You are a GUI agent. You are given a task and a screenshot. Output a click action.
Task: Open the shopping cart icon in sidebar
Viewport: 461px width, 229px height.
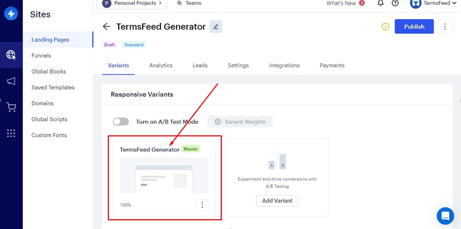11,108
